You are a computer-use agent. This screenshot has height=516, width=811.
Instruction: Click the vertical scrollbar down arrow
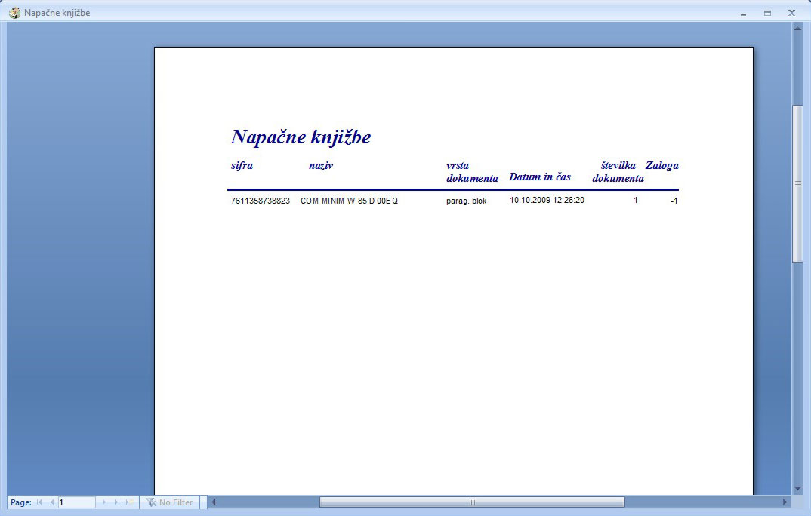pyautogui.click(x=797, y=489)
